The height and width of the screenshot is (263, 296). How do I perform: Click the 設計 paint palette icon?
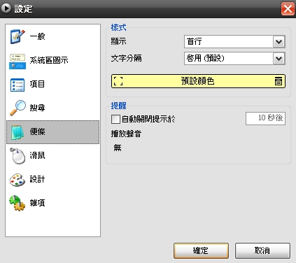click(x=17, y=180)
